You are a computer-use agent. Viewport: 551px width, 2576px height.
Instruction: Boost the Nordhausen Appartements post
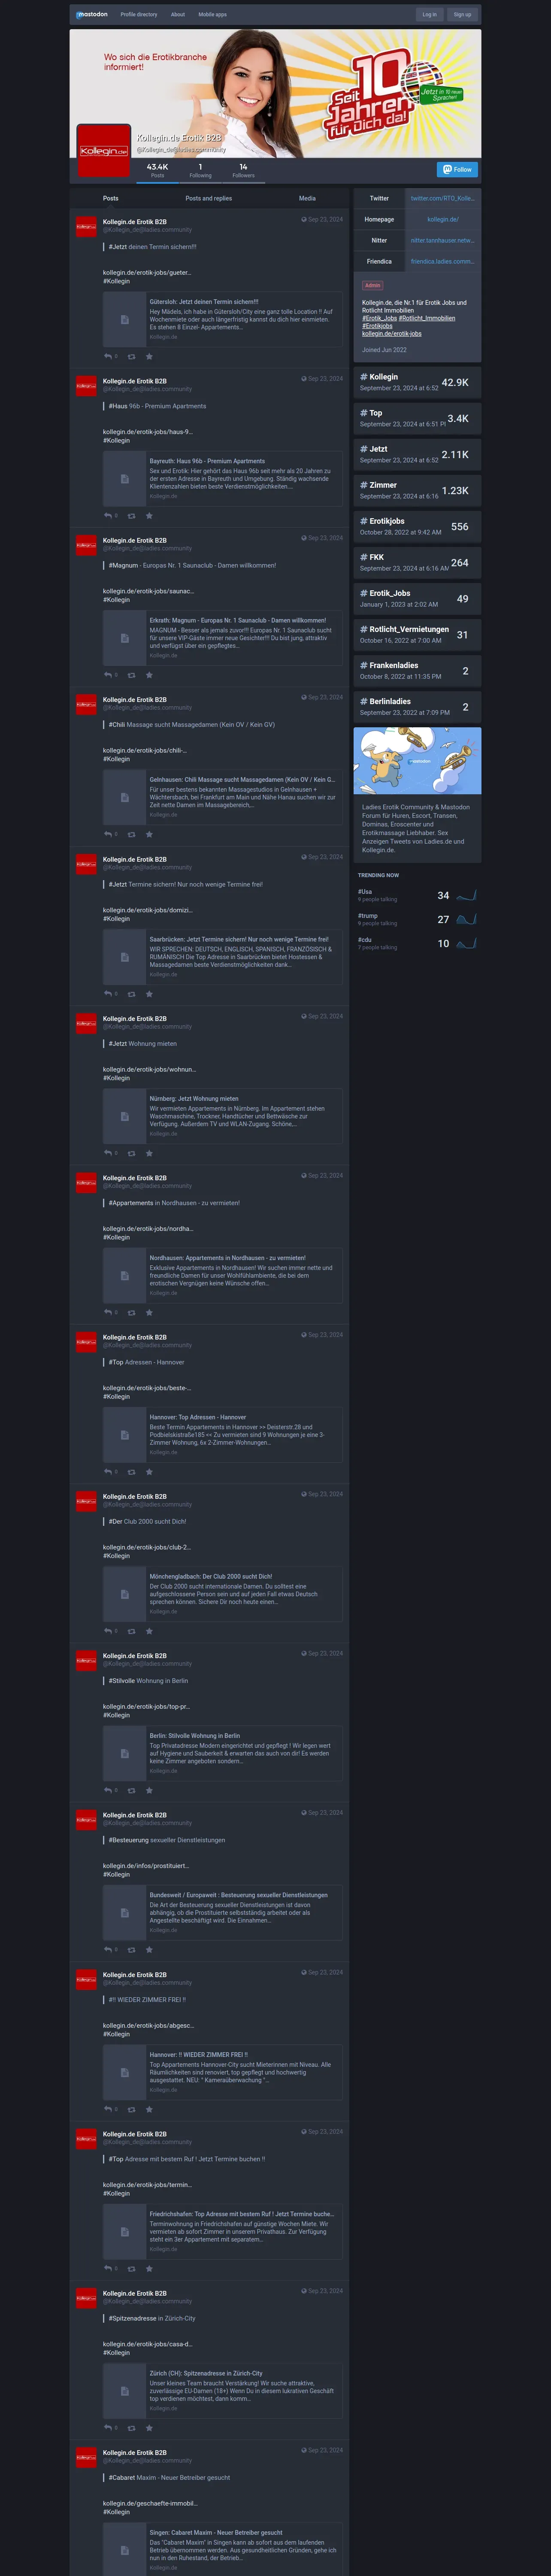(x=131, y=1312)
